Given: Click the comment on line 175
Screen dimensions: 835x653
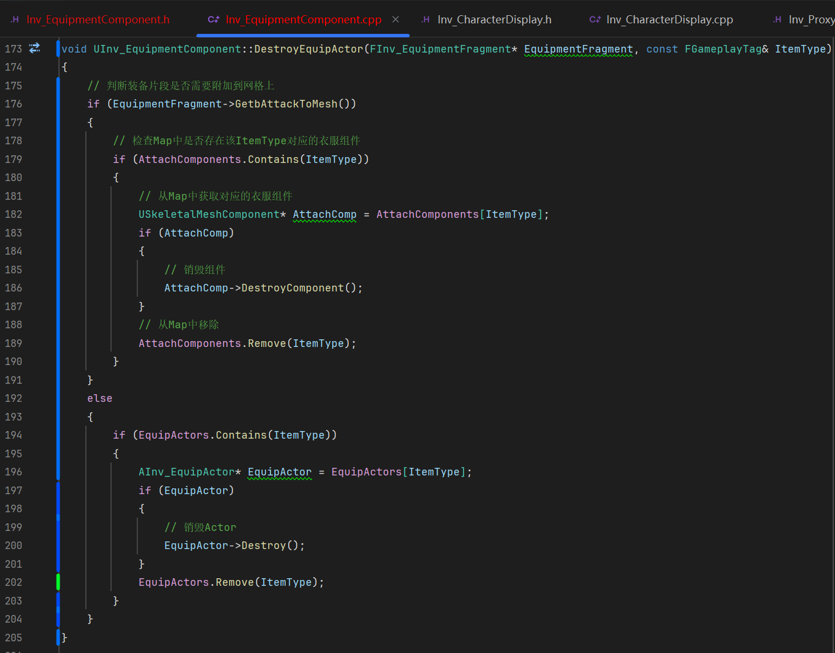Looking at the screenshot, I should (x=181, y=86).
